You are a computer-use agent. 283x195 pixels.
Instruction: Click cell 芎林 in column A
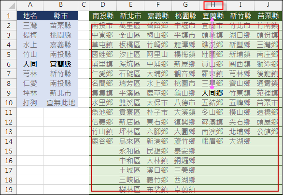click(30, 74)
